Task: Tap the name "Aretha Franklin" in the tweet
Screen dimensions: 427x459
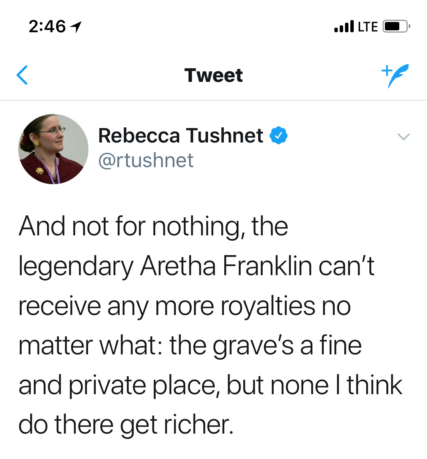Action: tap(226, 266)
